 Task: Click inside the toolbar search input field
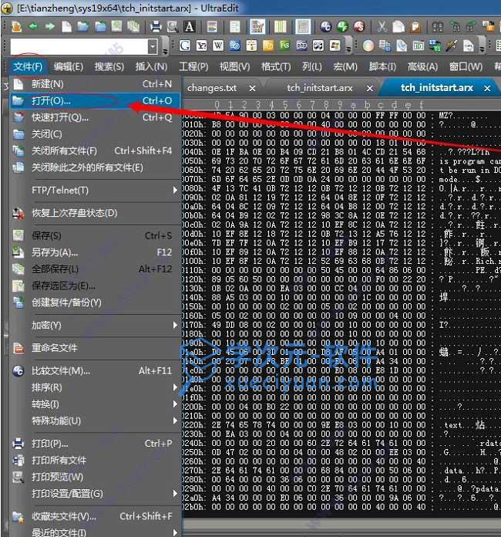point(79,46)
